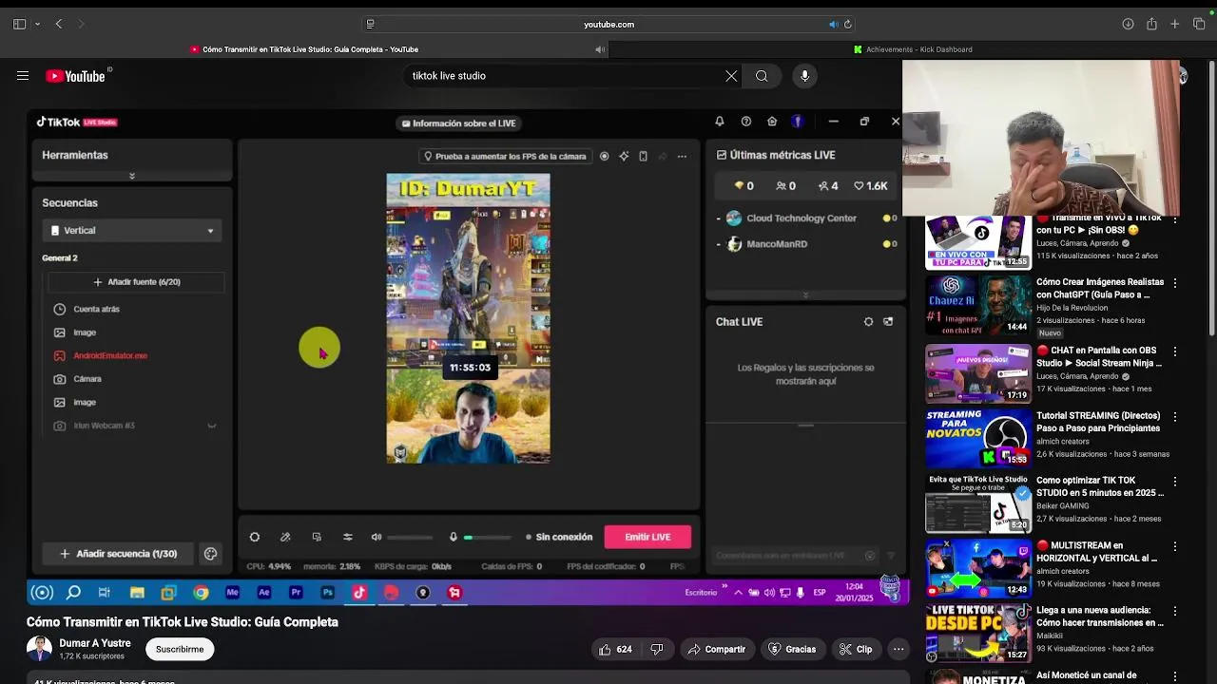1217x684 pixels.
Task: Collapse the MancoManRD viewer entry
Action: pyautogui.click(x=718, y=244)
